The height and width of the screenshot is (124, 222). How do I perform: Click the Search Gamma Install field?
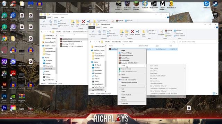tap(197, 42)
